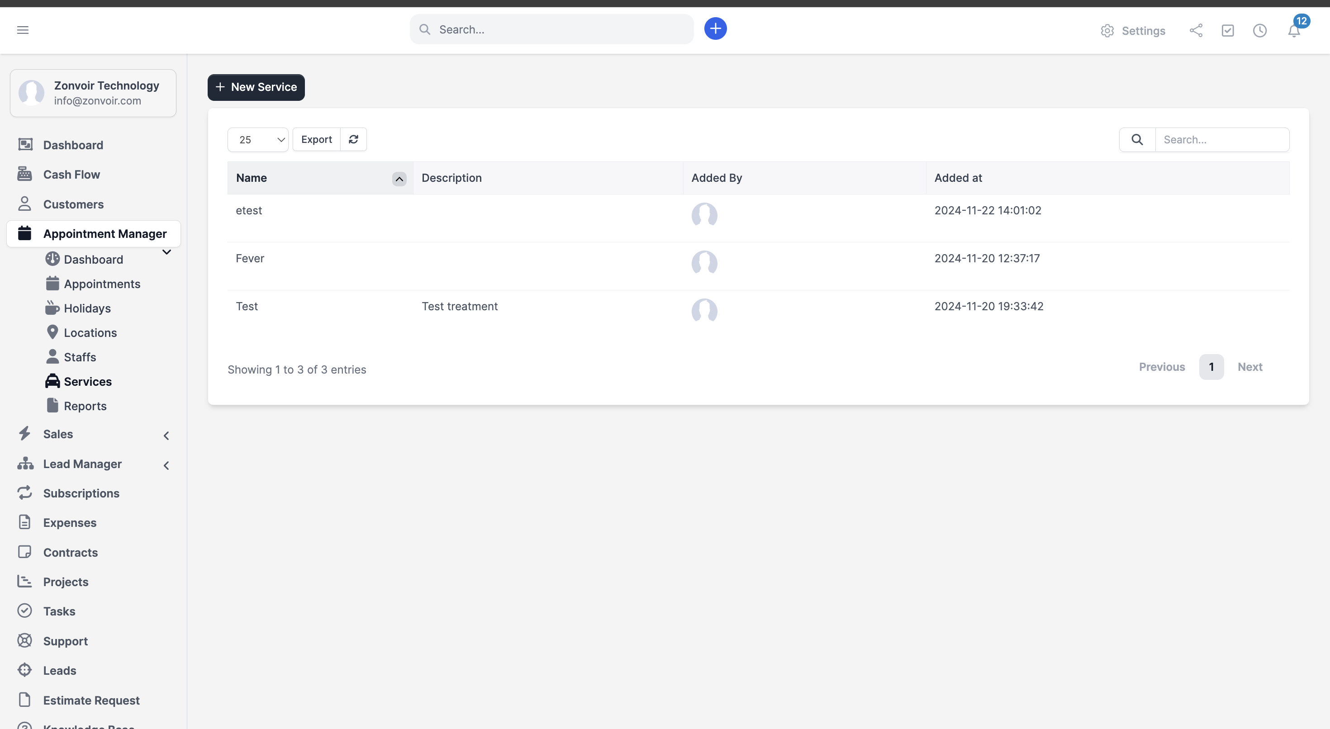The height and width of the screenshot is (729, 1330).
Task: Collapse the Appointment Manager submenu chevron
Action: 166,252
